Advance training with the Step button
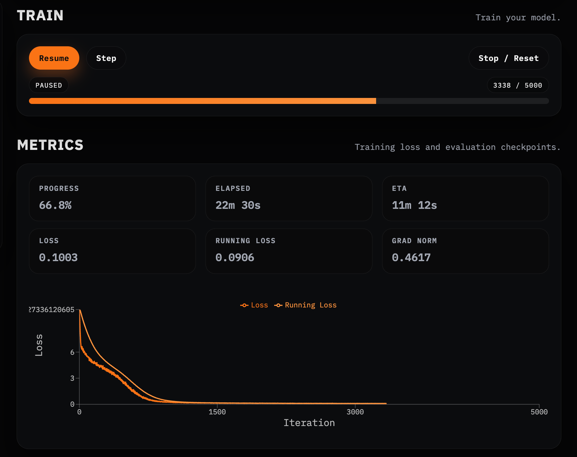Image resolution: width=577 pixels, height=457 pixels. 106,58
